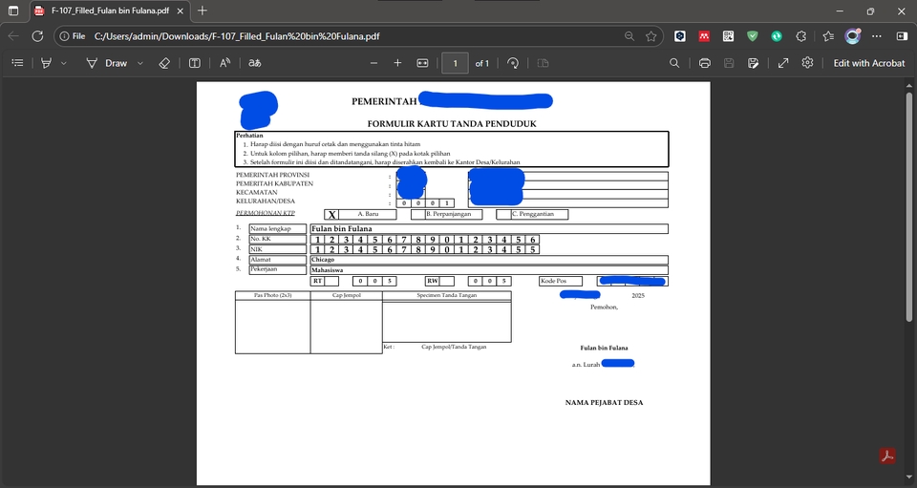Toggle Fit to width view
Screen dimensions: 917x488
(422, 63)
